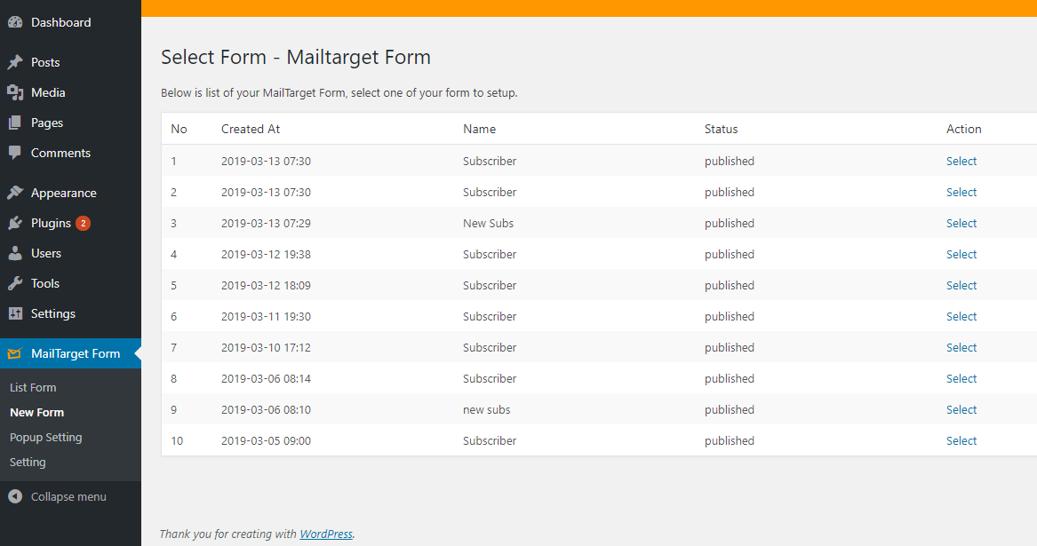Click the Plugins plug icon
The image size is (1037, 546).
[x=15, y=224]
